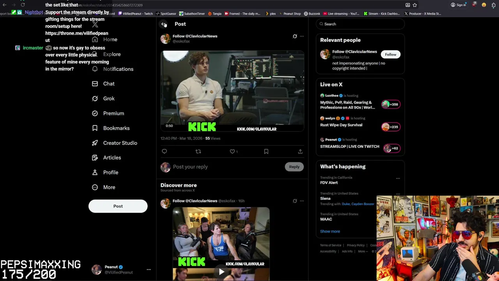Bookmark the post with action-bar icon
This screenshot has width=499, height=281.
tap(266, 151)
